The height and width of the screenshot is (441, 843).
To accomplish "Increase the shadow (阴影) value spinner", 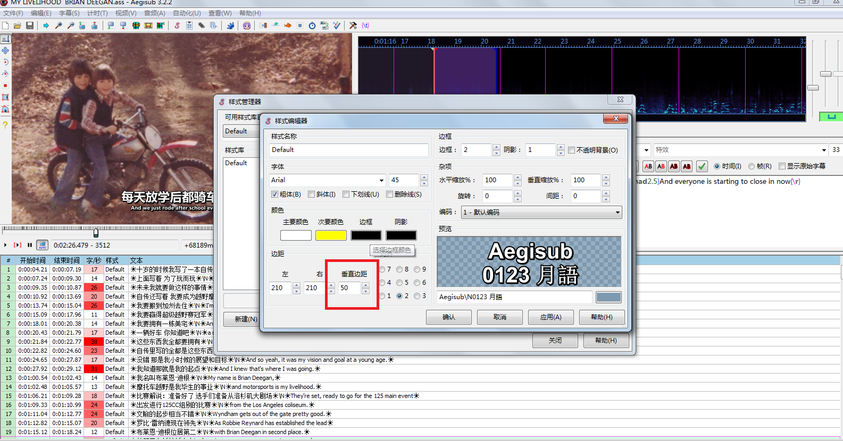I will (x=561, y=147).
